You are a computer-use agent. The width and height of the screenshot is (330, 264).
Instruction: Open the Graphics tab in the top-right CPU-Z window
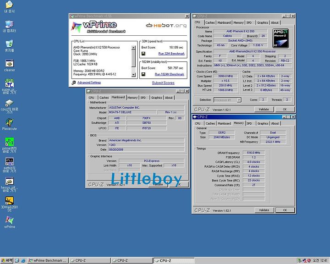coord(263,22)
